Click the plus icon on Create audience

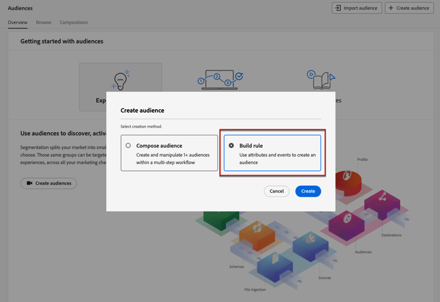[x=391, y=8]
